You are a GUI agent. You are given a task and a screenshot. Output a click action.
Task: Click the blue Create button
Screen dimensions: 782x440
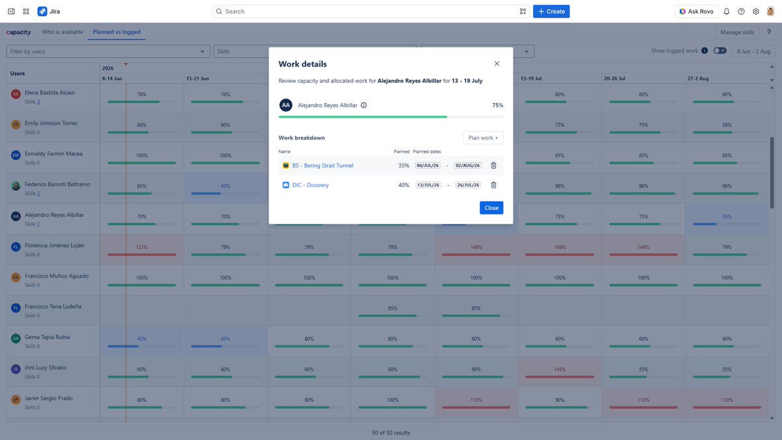(x=551, y=11)
